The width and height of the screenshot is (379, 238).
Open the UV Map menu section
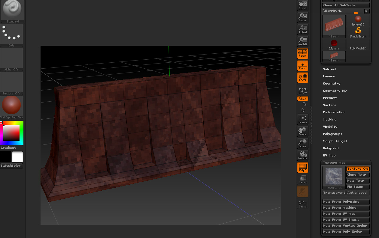[329, 156]
